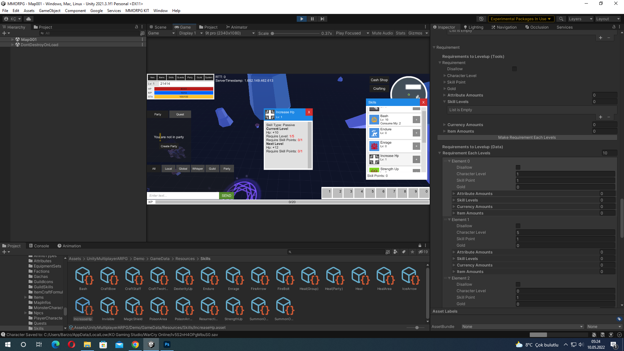Image resolution: width=624 pixels, height=351 pixels.
Task: Open the GameObject menu
Action: click(49, 10)
